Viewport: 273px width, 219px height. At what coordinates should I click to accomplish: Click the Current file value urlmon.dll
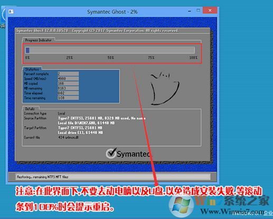(68, 137)
